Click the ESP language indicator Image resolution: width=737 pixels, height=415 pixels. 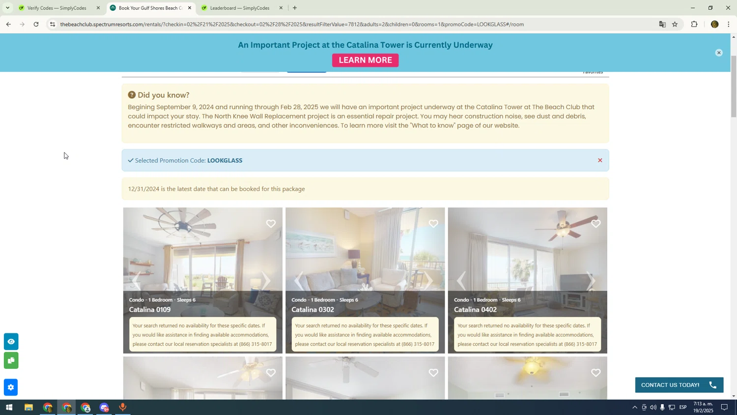[x=683, y=408]
